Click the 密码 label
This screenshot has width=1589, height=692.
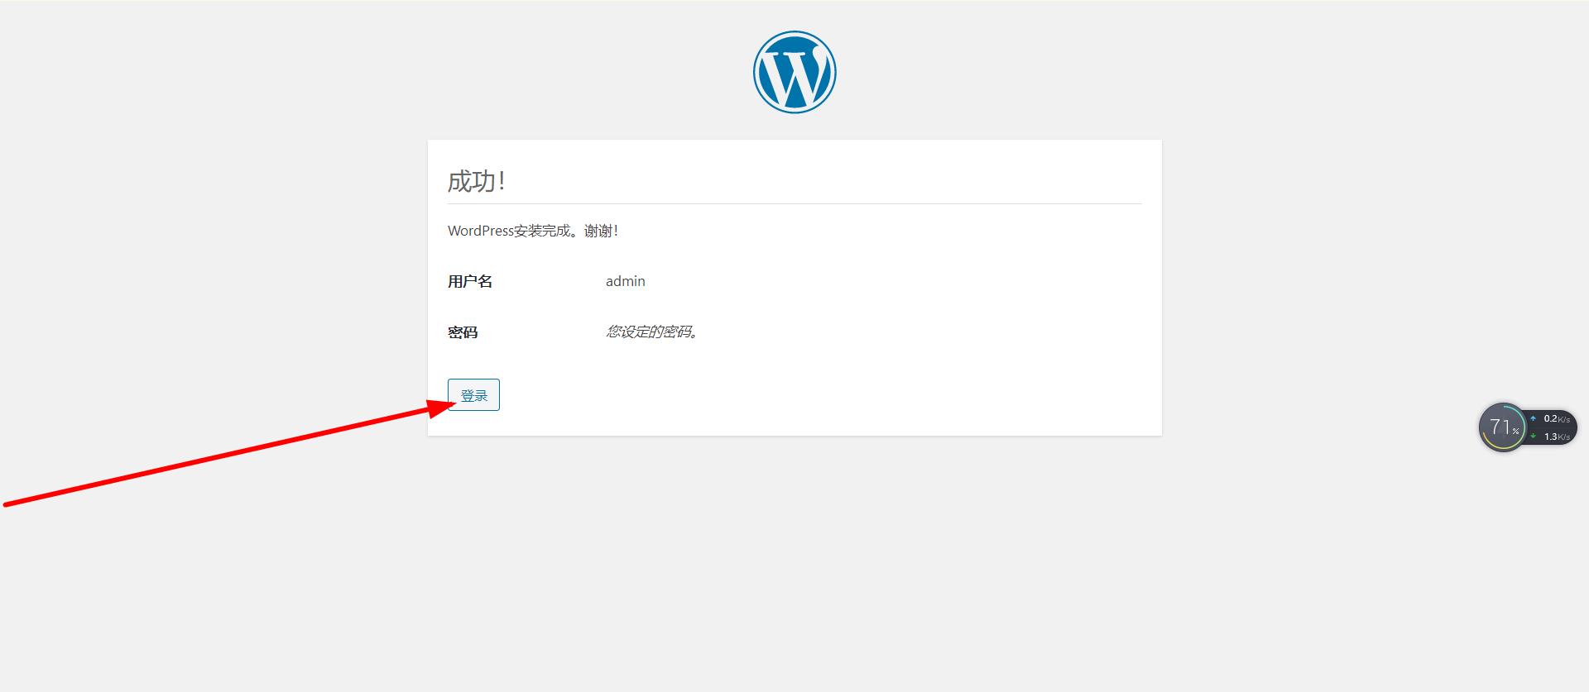coord(463,332)
